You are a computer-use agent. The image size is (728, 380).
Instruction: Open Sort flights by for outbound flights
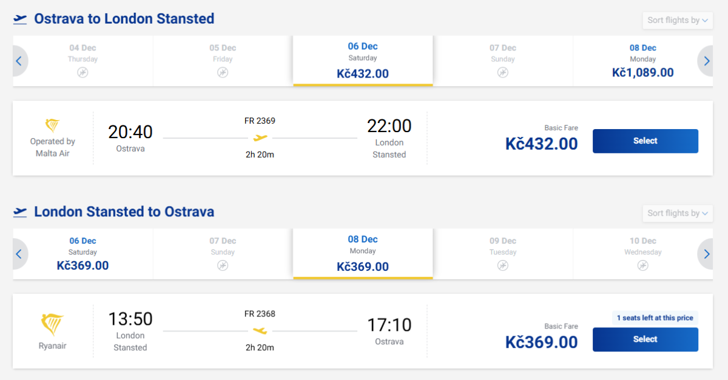tap(677, 21)
